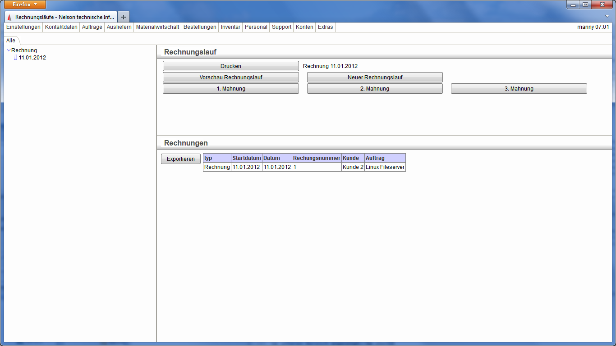
Task: Open the Konten menu
Action: pyautogui.click(x=304, y=27)
